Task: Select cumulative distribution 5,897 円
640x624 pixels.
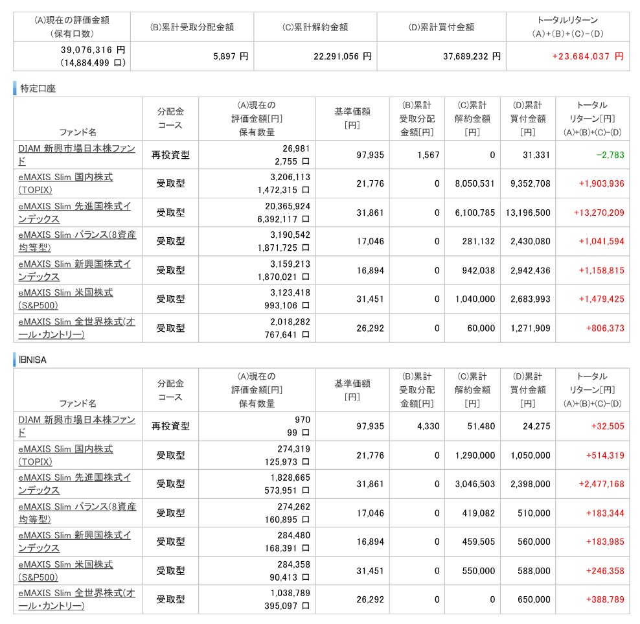Action: (231, 56)
